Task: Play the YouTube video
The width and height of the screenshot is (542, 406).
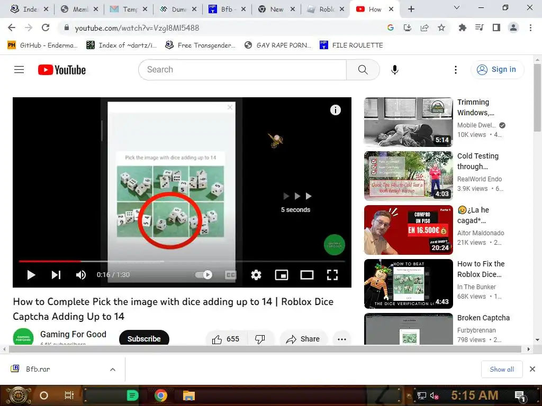Action: (x=31, y=275)
